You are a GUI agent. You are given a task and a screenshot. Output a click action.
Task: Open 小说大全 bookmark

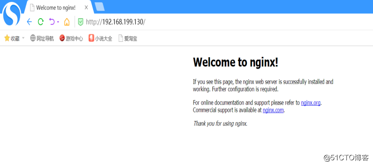100,38
